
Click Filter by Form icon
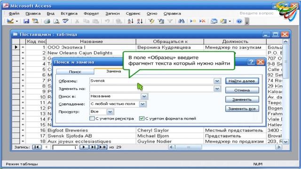coord(161,21)
